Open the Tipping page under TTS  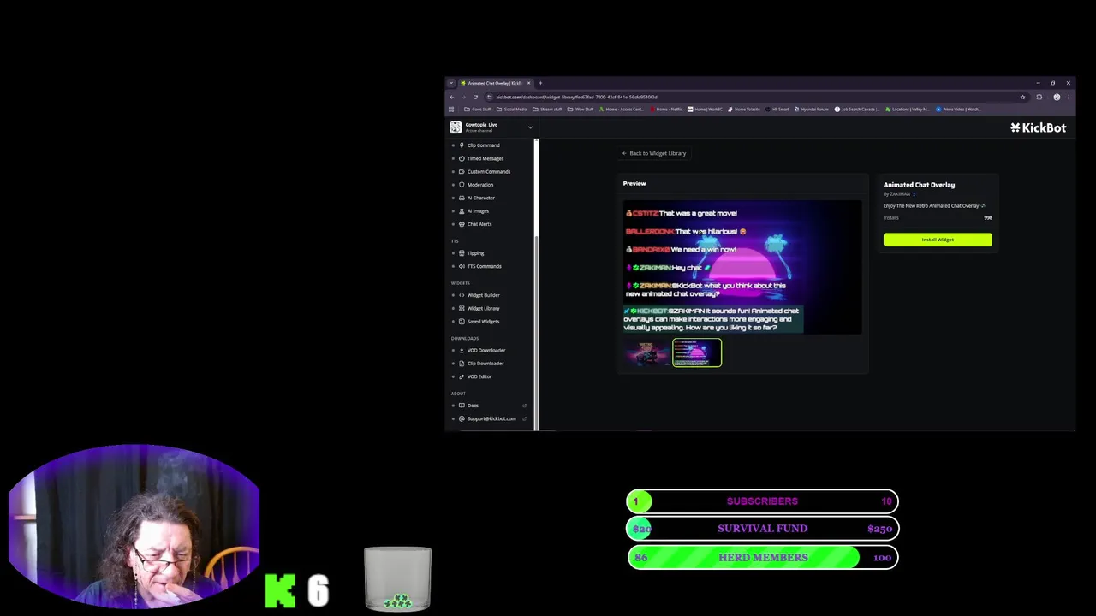click(x=475, y=253)
